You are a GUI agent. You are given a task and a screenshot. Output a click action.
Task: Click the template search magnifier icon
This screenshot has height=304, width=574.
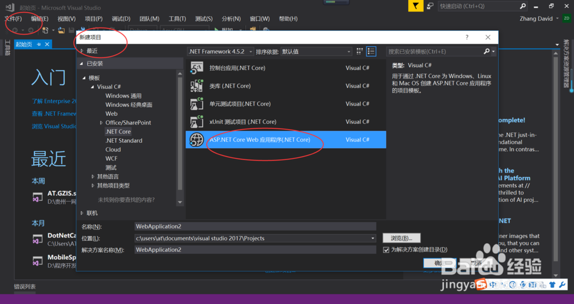[487, 52]
